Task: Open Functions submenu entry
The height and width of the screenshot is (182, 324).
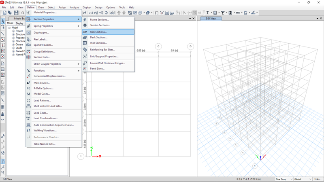Action: pos(53,70)
